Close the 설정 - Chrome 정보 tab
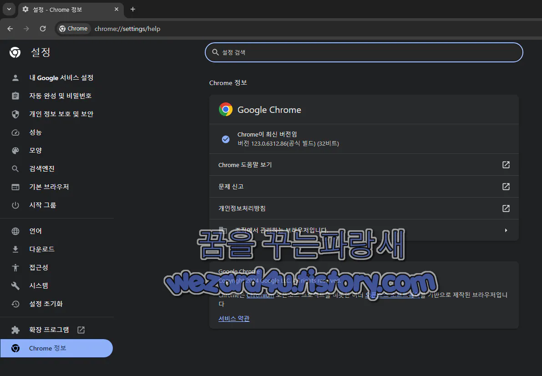Viewport: 542px width, 376px height. click(117, 10)
